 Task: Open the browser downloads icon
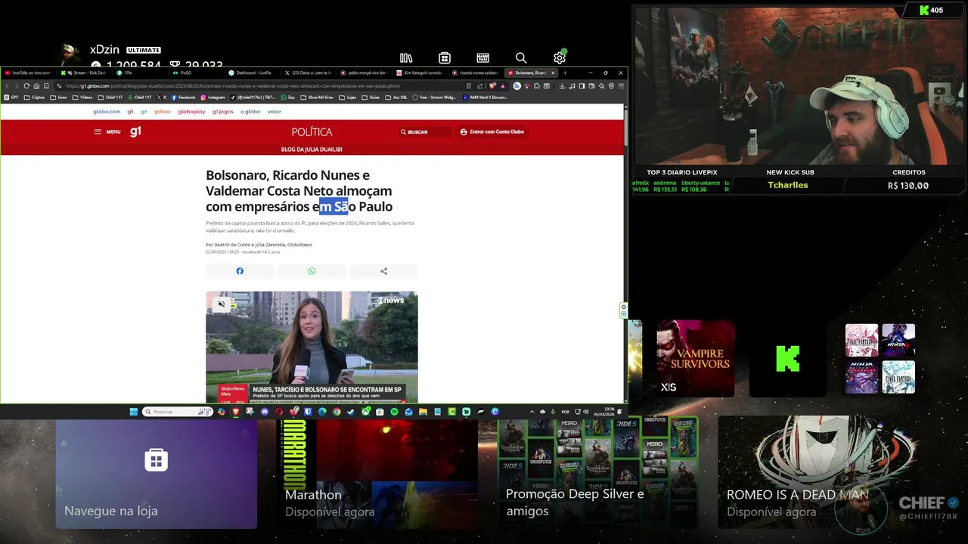pyautogui.click(x=562, y=85)
